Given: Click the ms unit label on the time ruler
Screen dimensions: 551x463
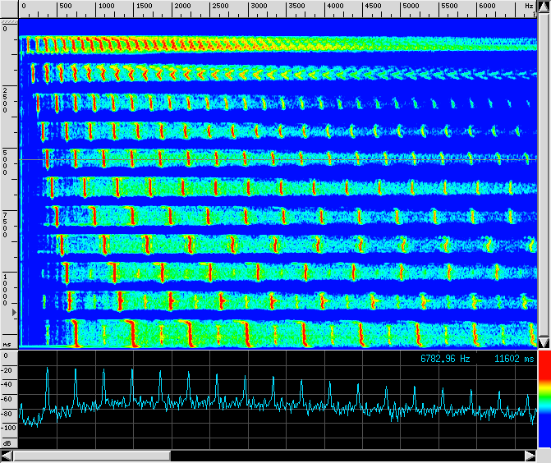Looking at the screenshot, I should pos(7,344).
